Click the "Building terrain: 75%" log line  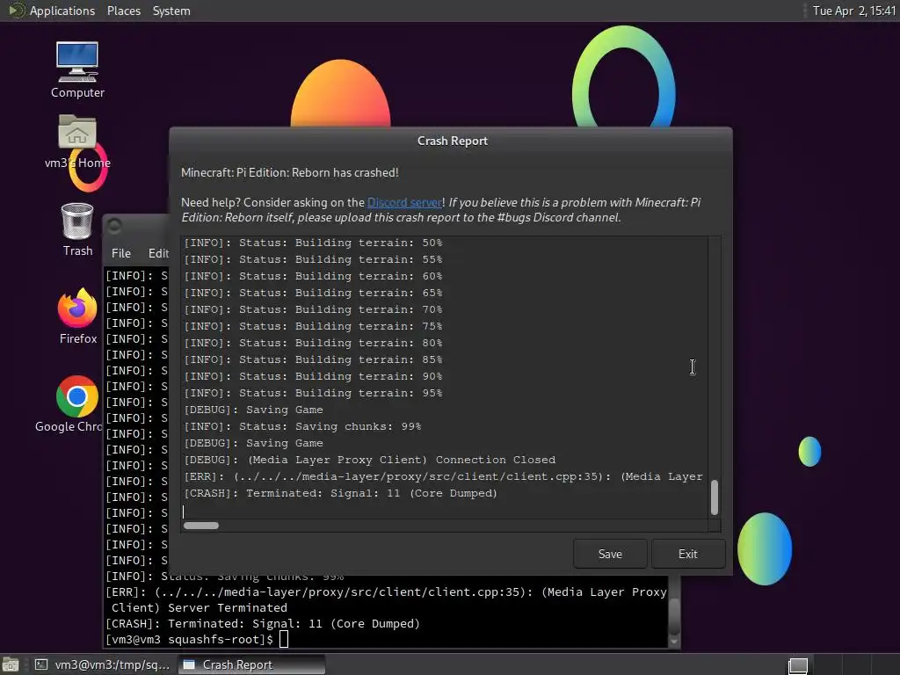[x=313, y=326]
